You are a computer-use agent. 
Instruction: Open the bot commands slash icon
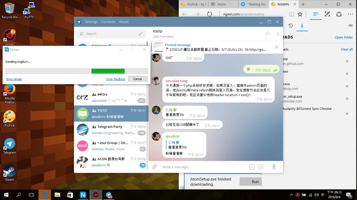[252, 167]
